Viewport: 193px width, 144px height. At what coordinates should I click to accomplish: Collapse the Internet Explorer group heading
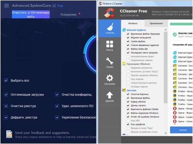[136, 30]
